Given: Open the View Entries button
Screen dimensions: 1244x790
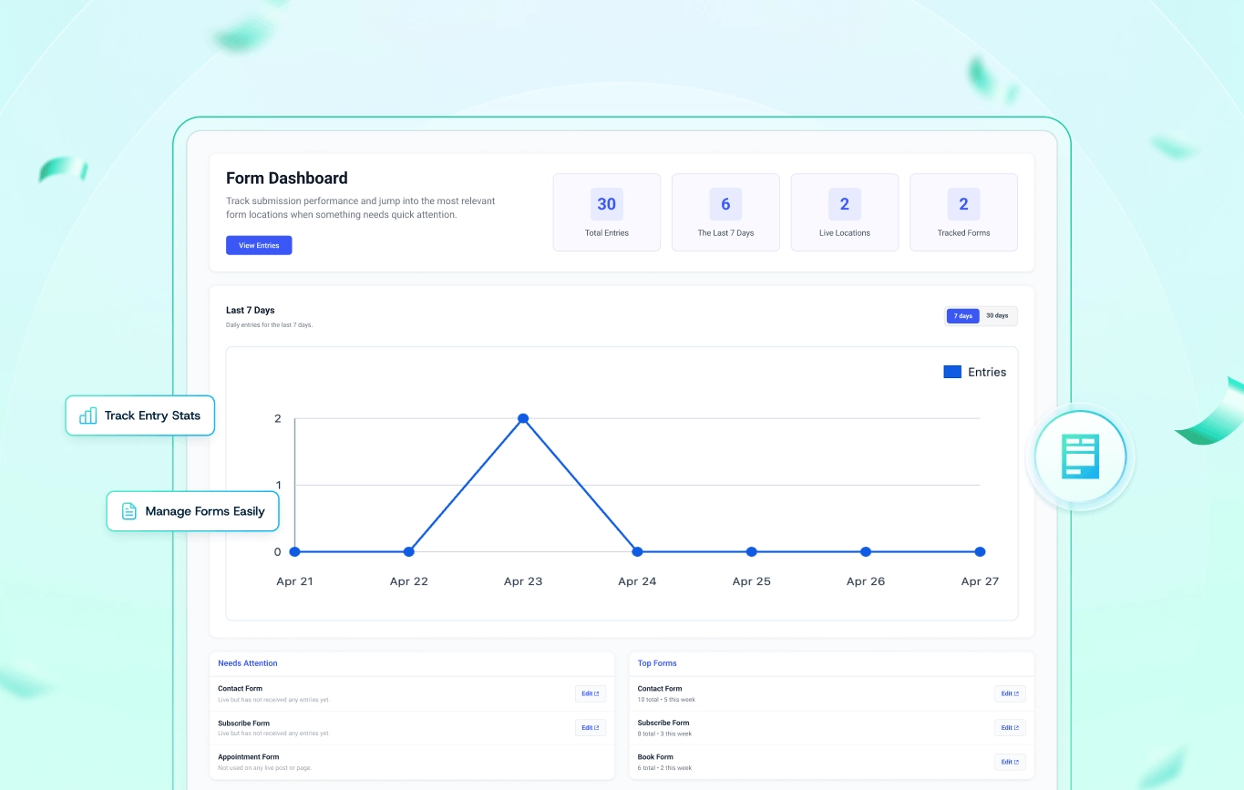Looking at the screenshot, I should 259,245.
